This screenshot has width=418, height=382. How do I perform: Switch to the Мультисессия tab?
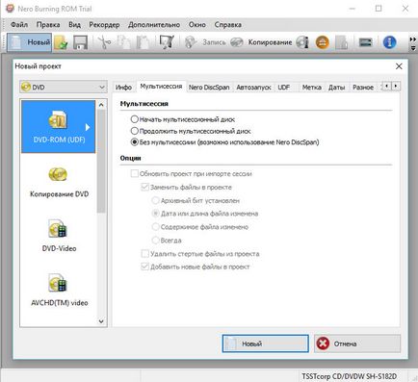[161, 87]
